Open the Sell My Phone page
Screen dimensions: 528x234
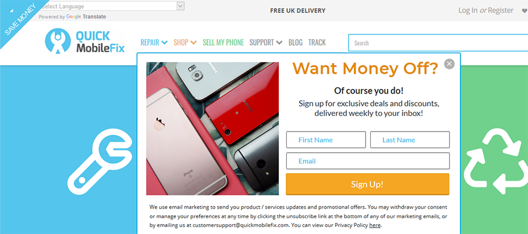click(x=224, y=42)
